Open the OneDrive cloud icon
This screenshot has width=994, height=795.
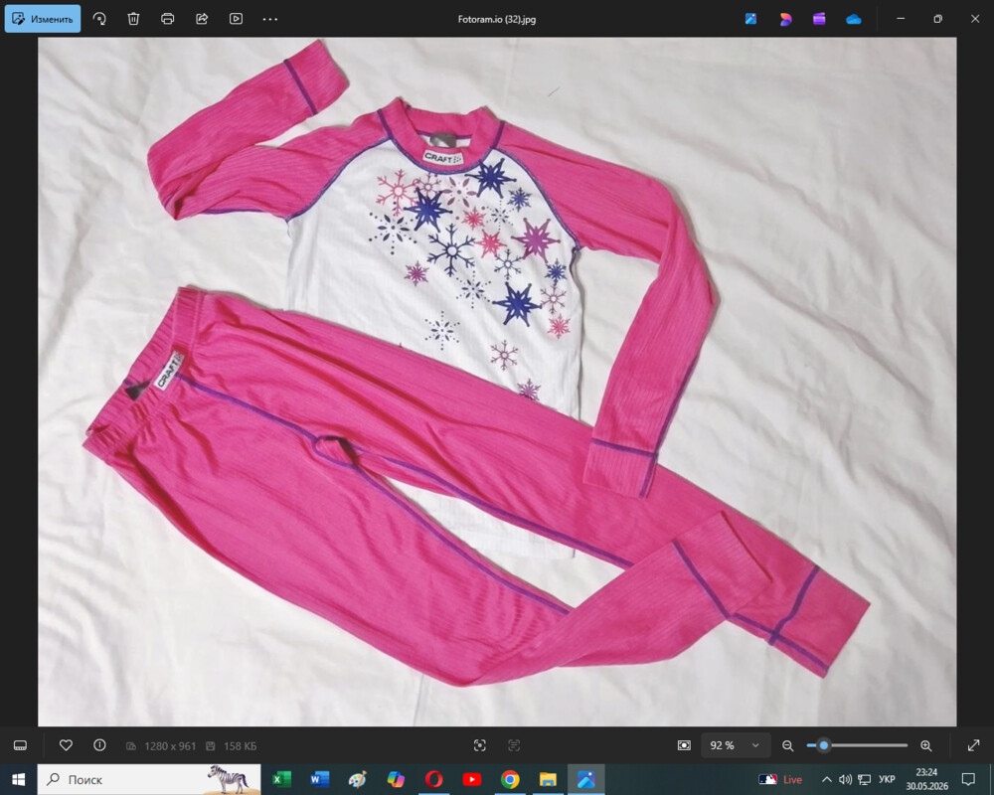853,19
